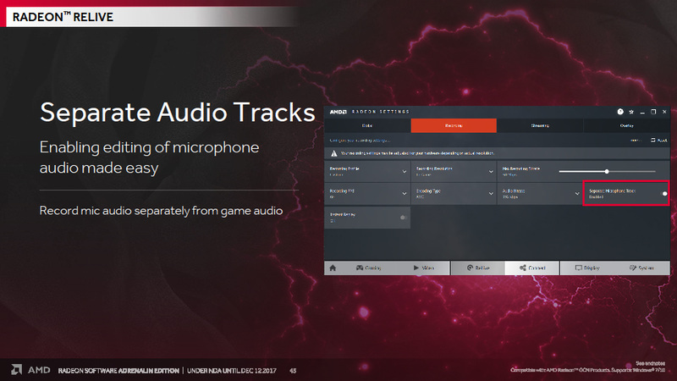Image resolution: width=677 pixels, height=381 pixels.
Task: Switch to the Global tab
Action: pyautogui.click(x=367, y=125)
